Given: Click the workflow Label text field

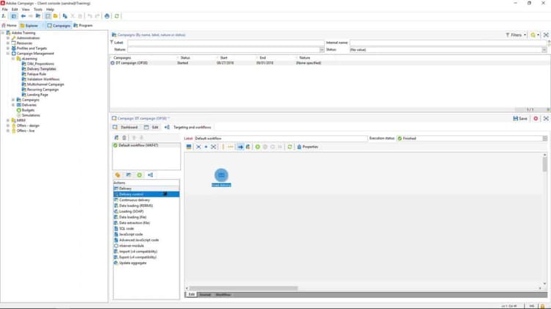Looking at the screenshot, I should (x=281, y=138).
